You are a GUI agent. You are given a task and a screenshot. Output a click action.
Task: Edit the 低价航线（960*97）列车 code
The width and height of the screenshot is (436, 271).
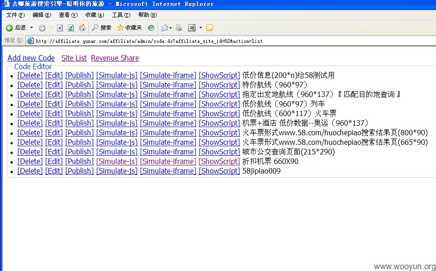tap(54, 104)
